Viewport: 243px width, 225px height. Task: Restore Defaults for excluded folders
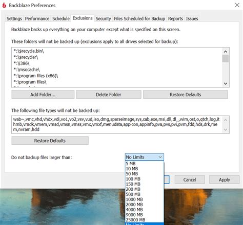click(x=186, y=95)
